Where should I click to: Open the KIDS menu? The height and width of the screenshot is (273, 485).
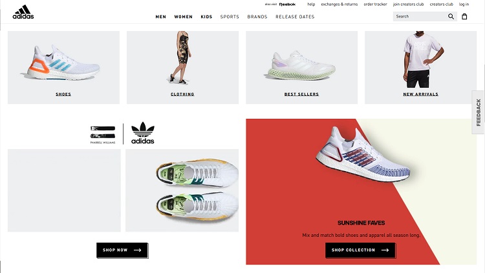206,17
